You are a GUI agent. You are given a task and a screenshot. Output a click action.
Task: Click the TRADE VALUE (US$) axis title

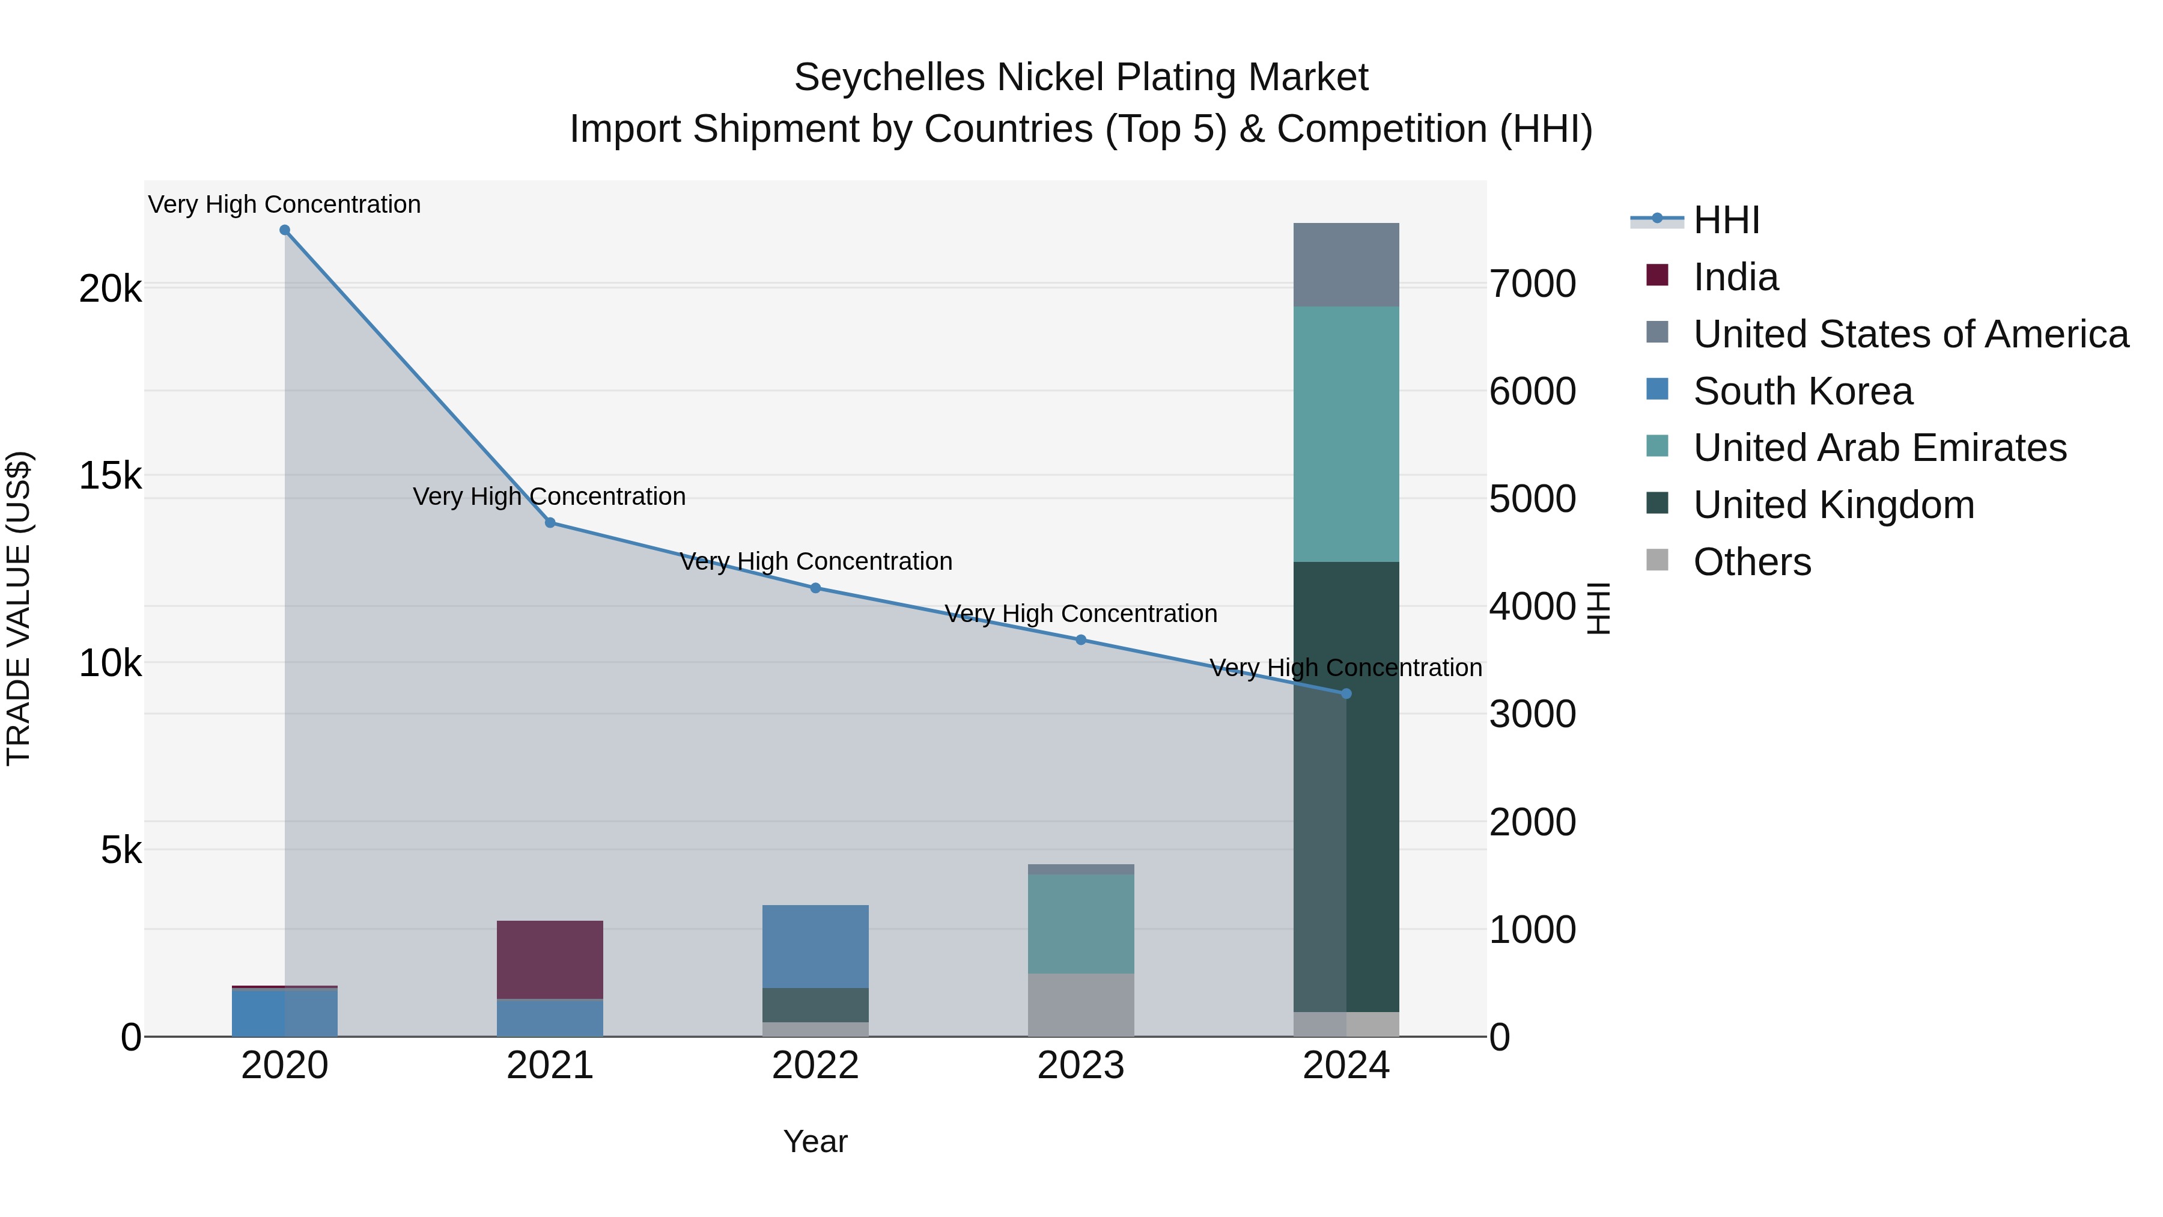coord(19,608)
